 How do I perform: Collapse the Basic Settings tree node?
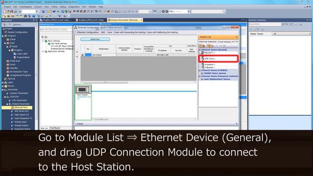43,41
